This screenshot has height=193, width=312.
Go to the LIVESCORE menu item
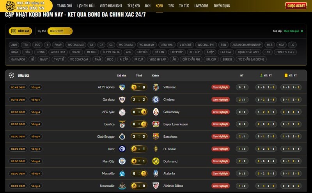[x=201, y=6]
